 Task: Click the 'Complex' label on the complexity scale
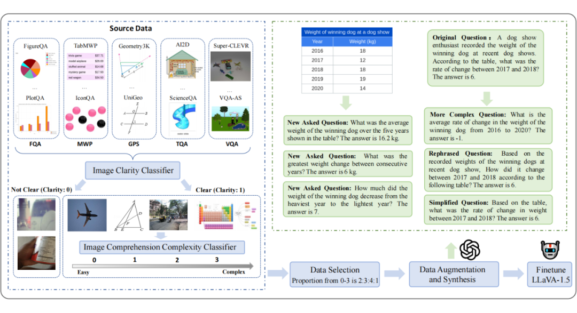[233, 272]
